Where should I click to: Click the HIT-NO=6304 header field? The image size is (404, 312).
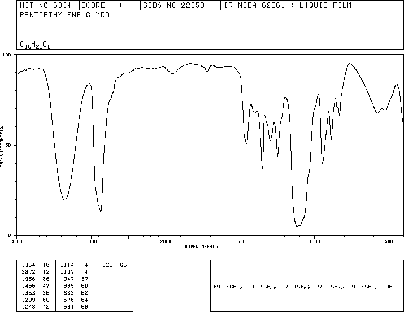(x=46, y=5)
